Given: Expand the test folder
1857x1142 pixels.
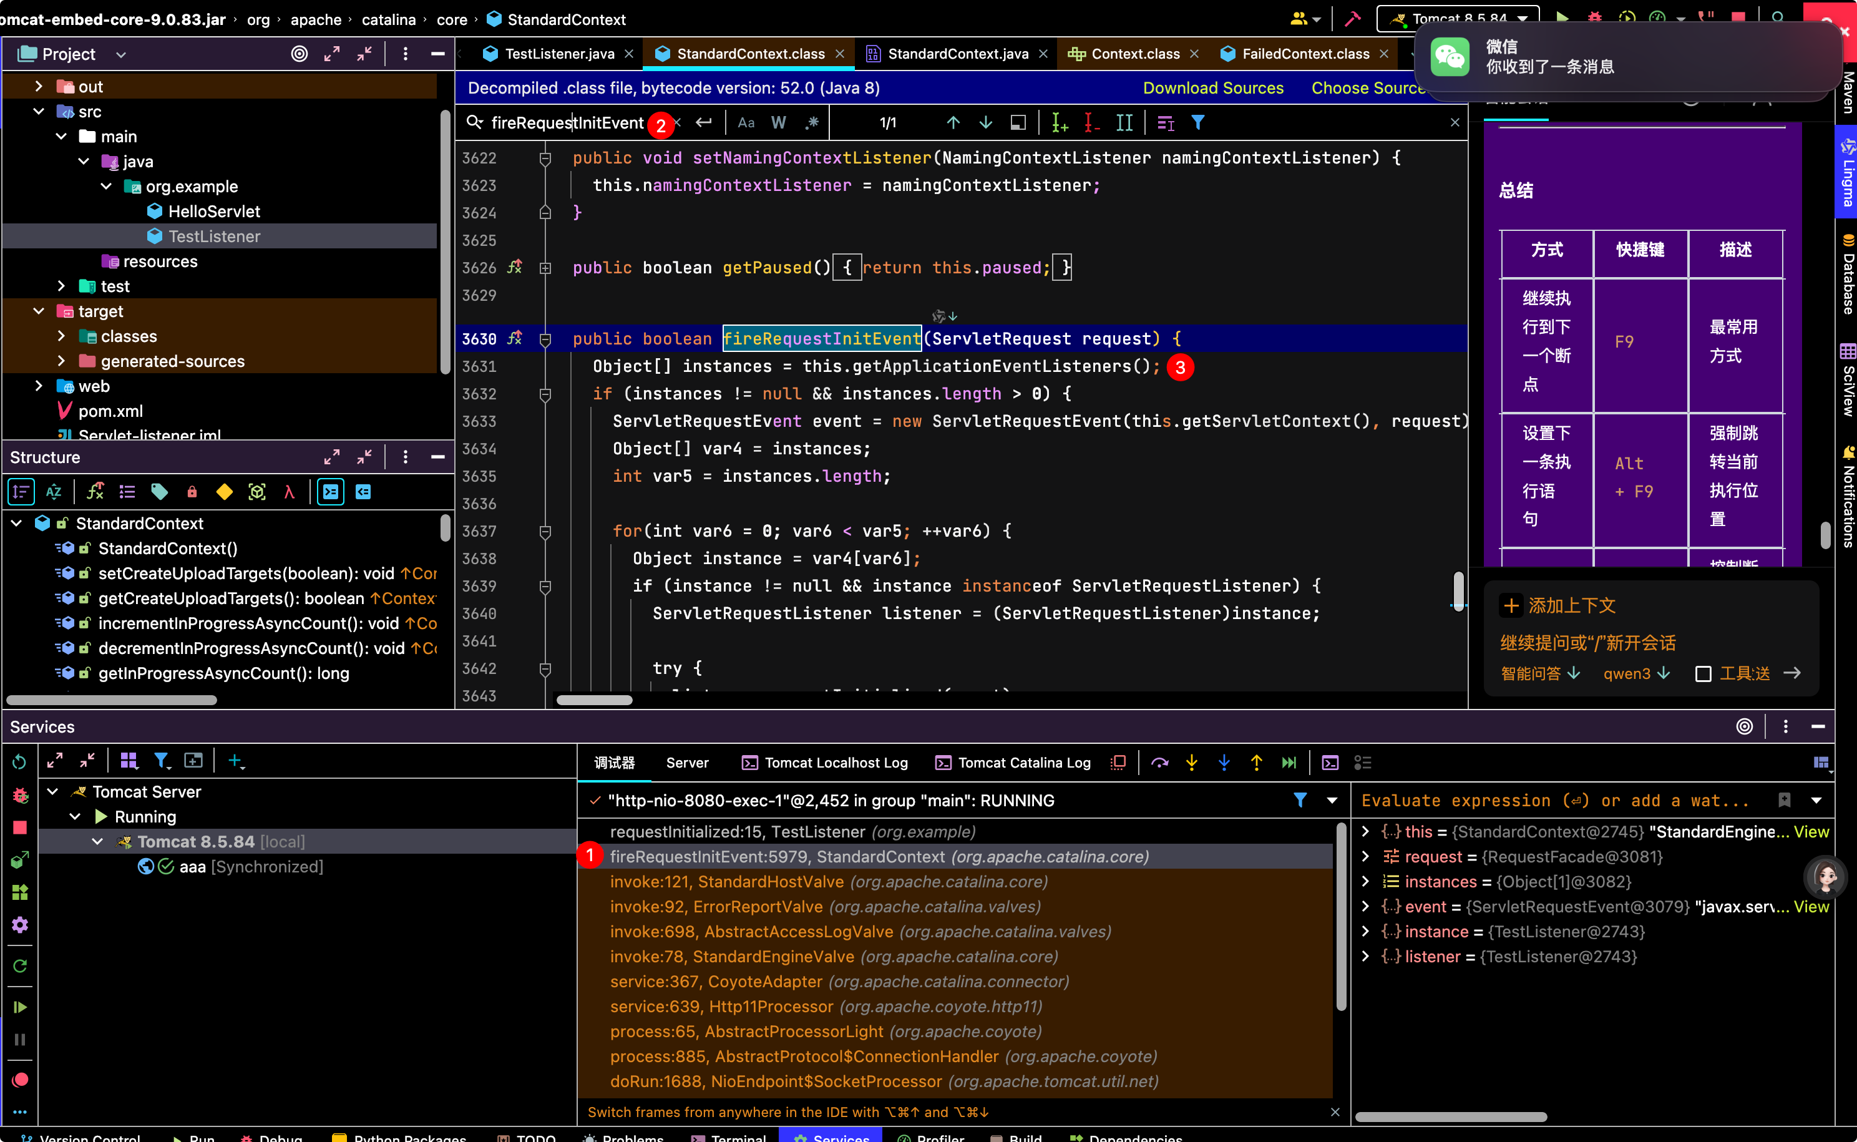Looking at the screenshot, I should tap(61, 286).
